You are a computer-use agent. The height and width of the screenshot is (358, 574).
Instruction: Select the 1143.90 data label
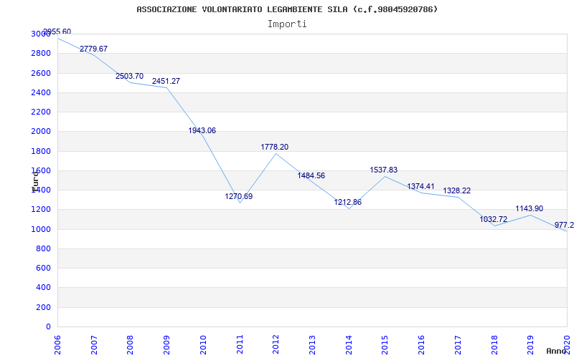tap(530, 209)
